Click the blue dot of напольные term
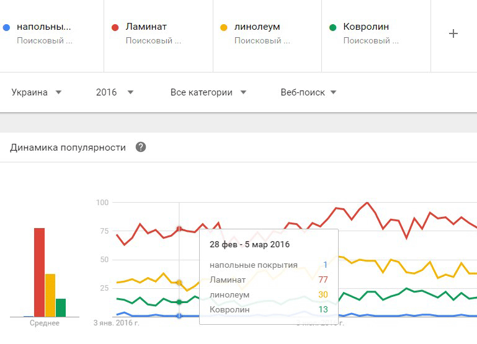477x344 pixels. (6, 27)
